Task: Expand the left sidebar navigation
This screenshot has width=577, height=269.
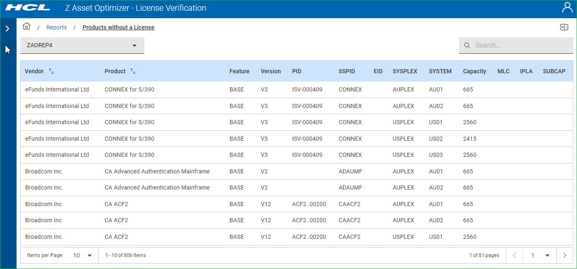Action: click(7, 29)
